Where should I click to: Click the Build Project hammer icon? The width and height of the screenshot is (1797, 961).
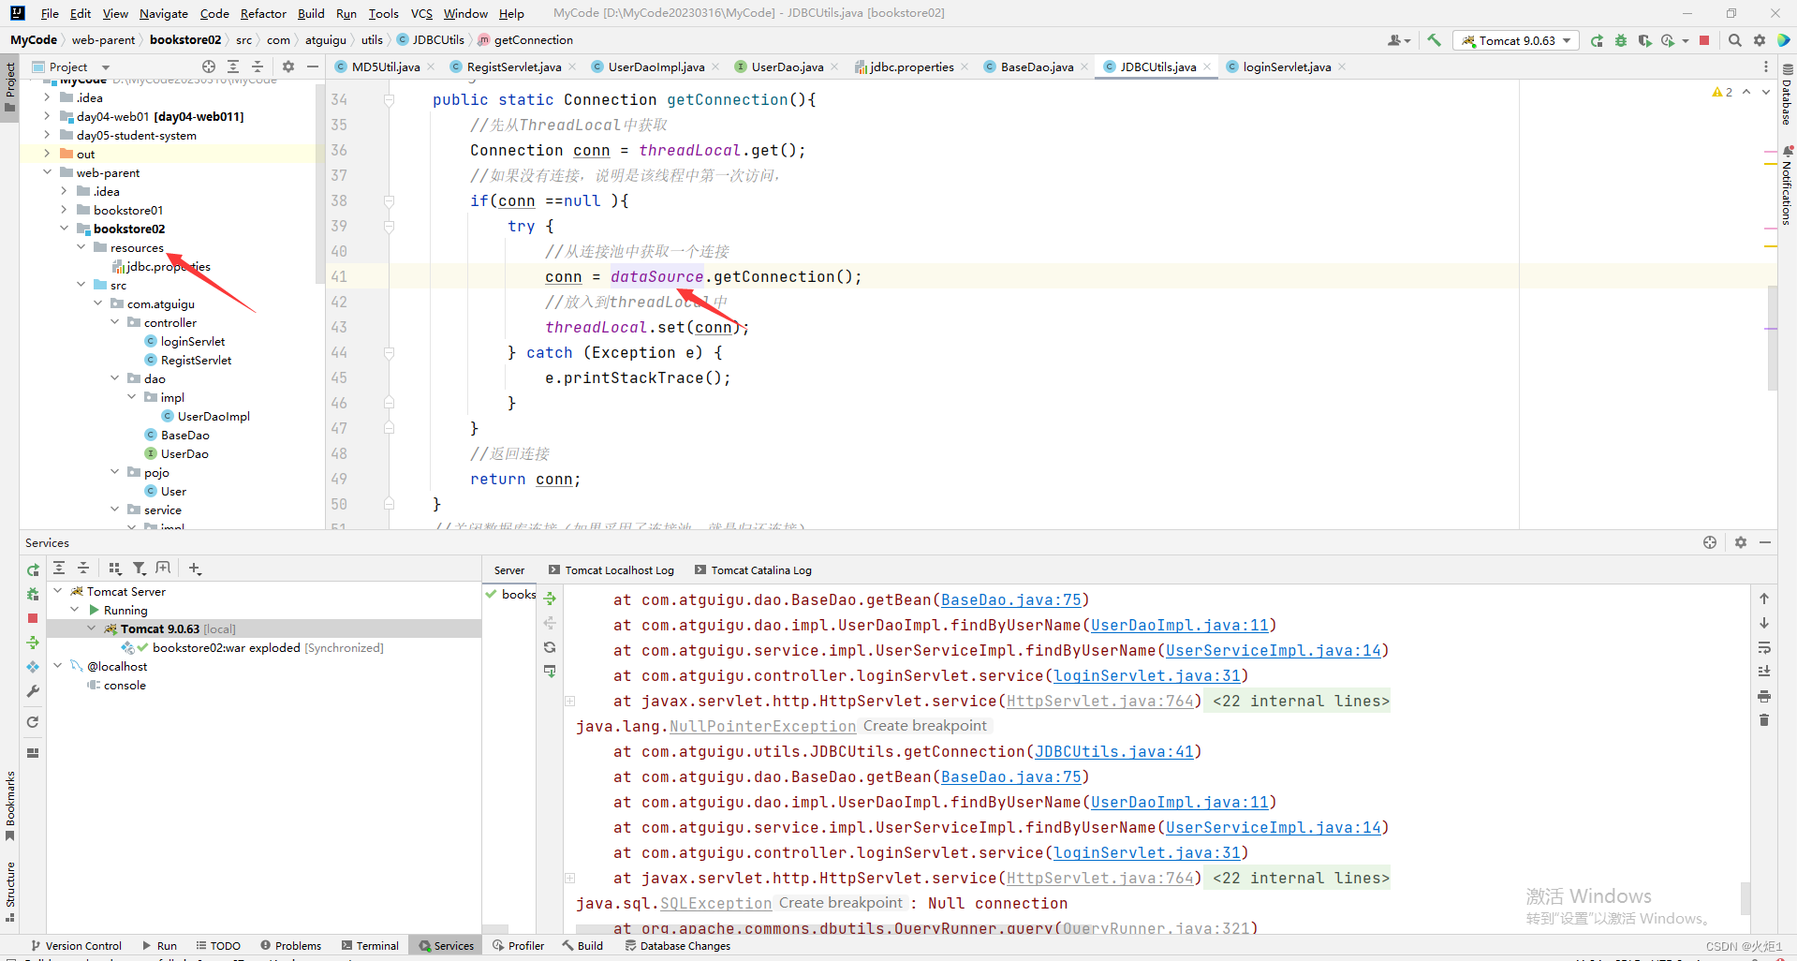(1434, 40)
